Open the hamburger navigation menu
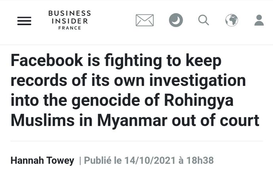 point(24,21)
